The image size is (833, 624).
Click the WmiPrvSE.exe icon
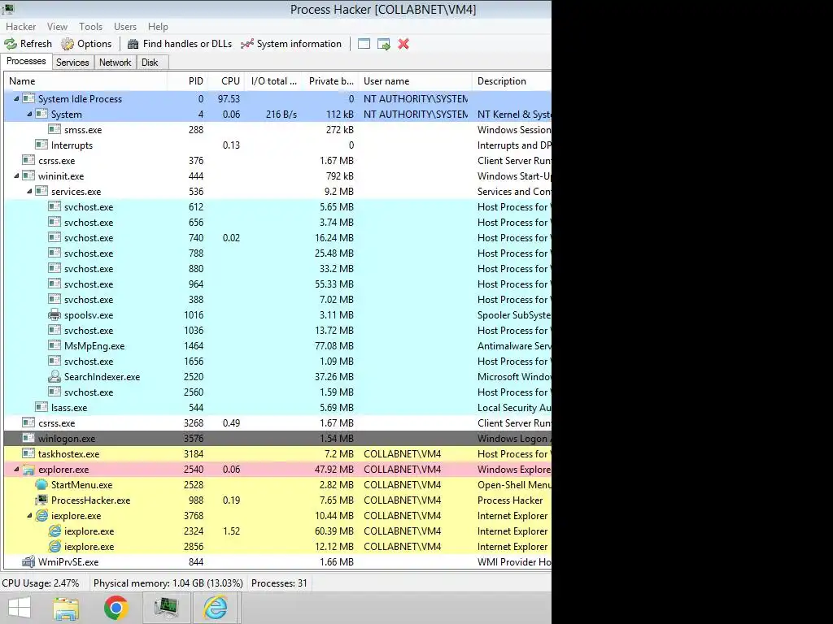(28, 561)
